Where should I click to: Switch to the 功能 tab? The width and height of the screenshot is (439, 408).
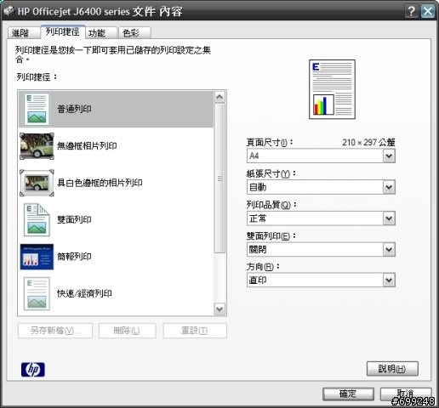(101, 33)
